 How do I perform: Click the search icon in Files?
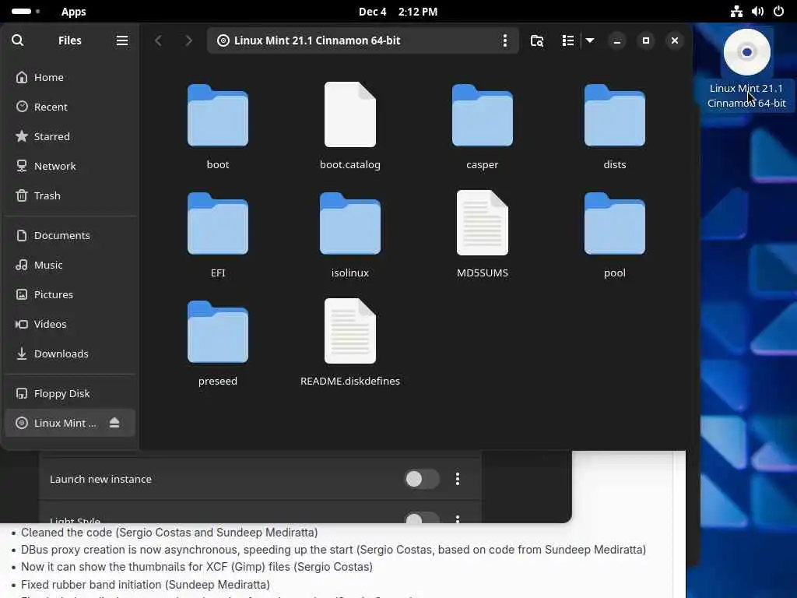[17, 40]
